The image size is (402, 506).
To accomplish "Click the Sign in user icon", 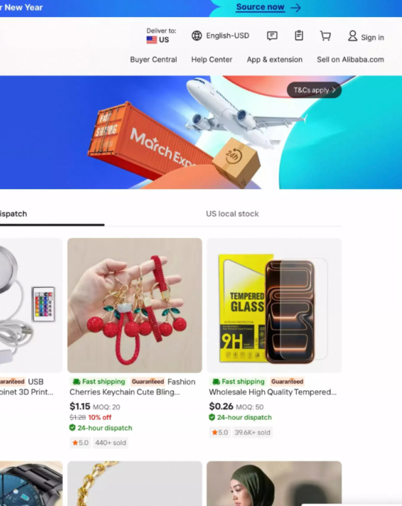I will pos(352,36).
